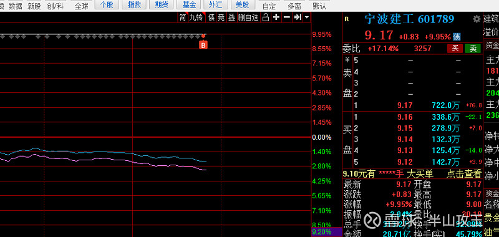The height and width of the screenshot is (237, 499).
Task: Select the 个股 tab
Action: point(107,4)
